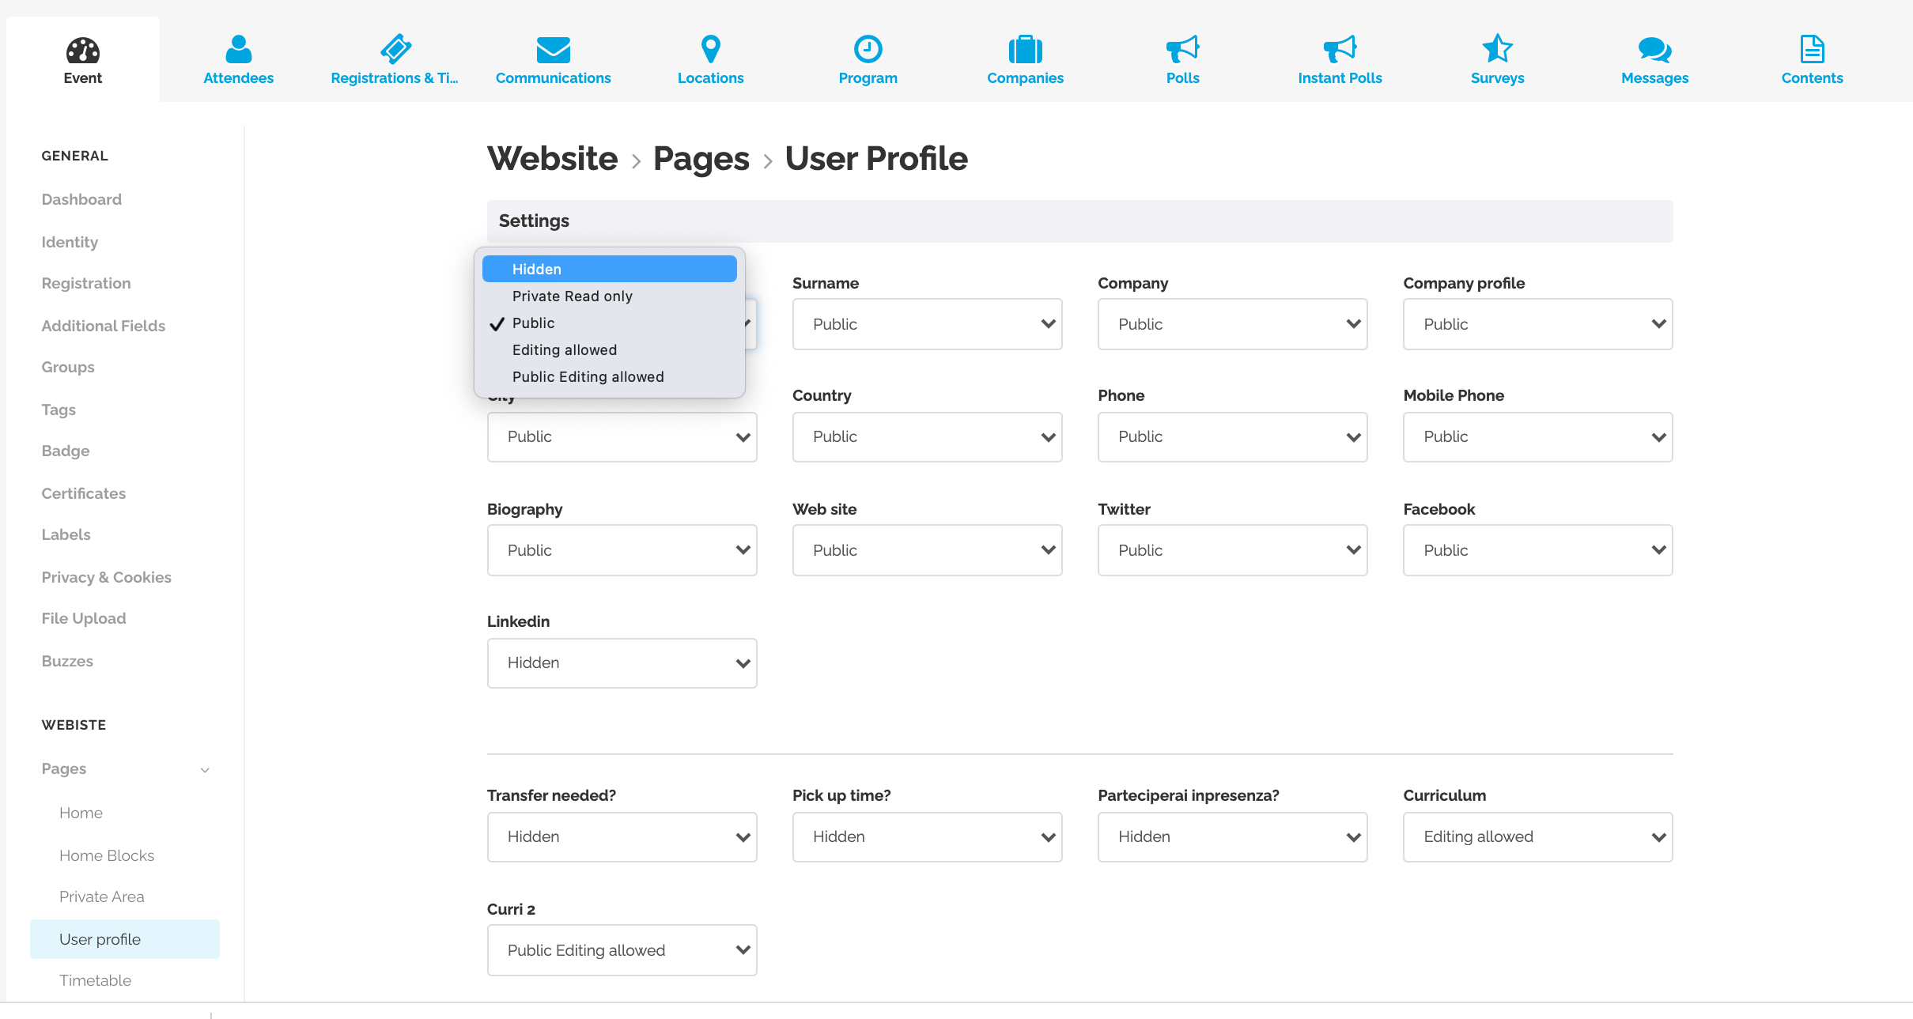Go to Privacy & Cookies settings

point(106,577)
